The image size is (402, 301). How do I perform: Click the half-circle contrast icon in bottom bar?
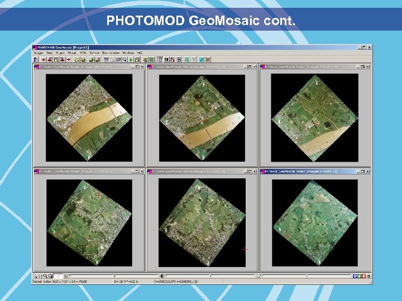(x=162, y=276)
